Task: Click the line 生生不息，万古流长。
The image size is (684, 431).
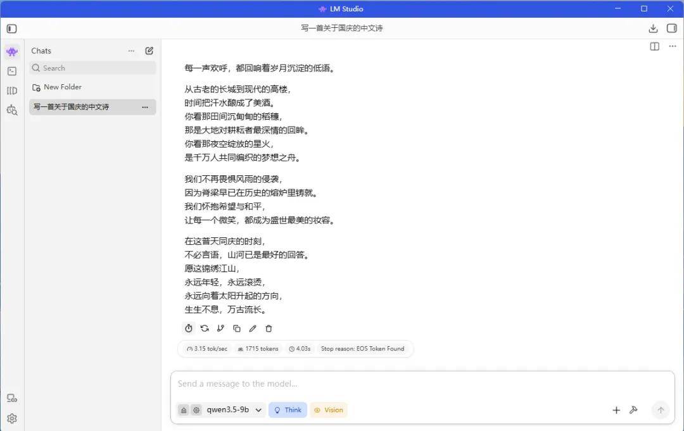Action: (225, 310)
